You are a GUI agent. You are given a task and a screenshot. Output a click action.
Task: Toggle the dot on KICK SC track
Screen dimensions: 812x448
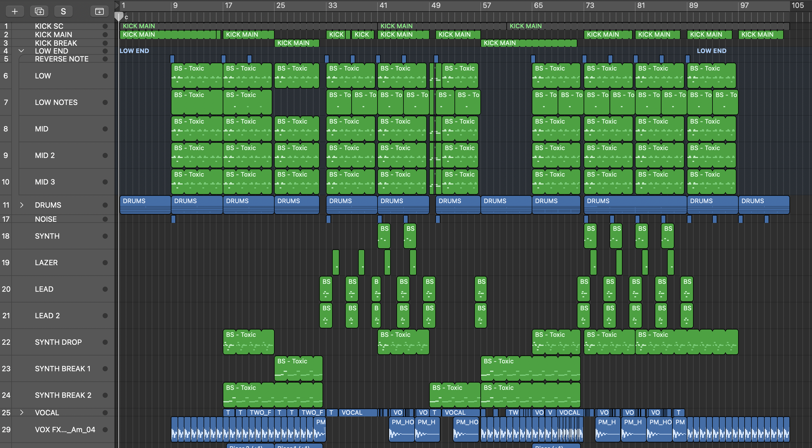pyautogui.click(x=105, y=26)
